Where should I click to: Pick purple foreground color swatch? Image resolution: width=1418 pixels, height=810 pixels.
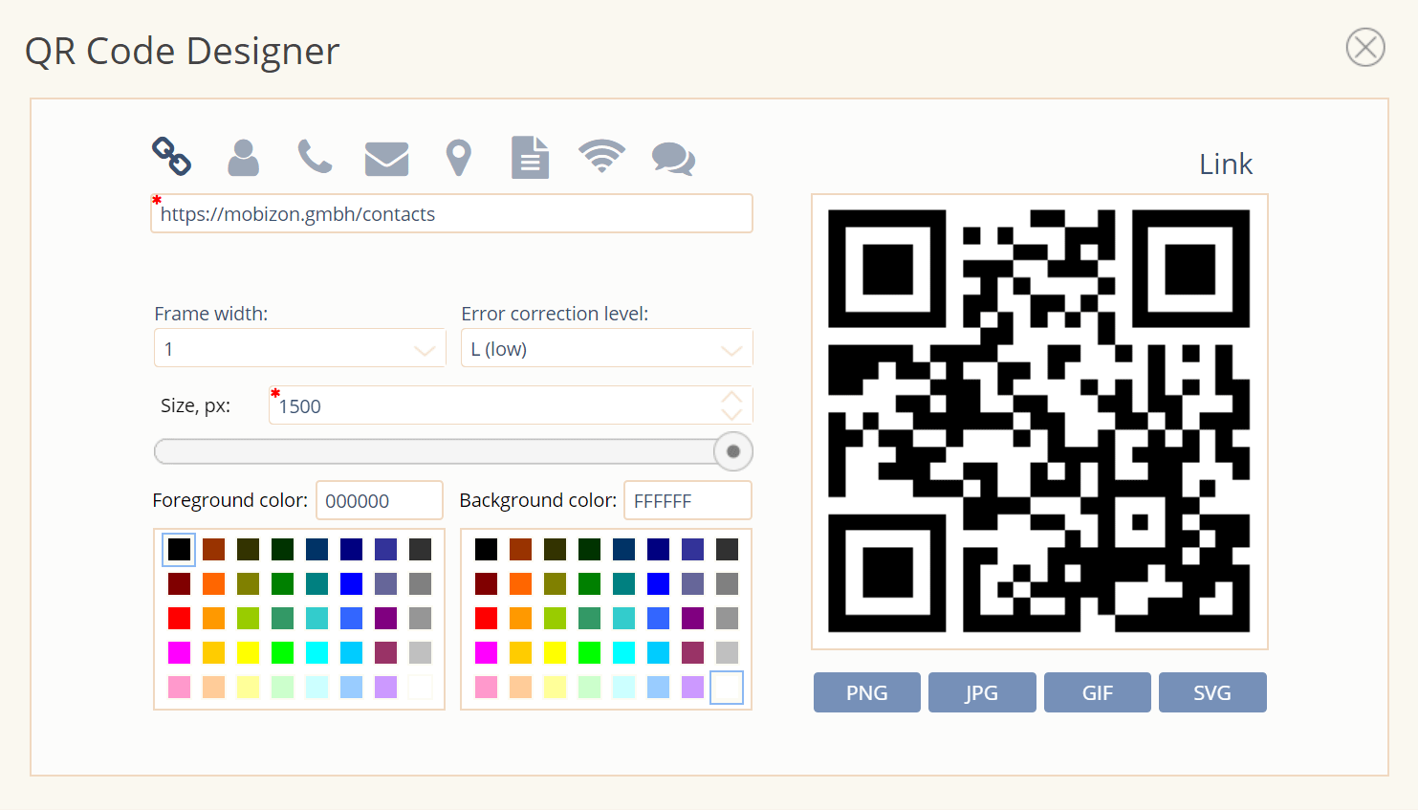[385, 618]
